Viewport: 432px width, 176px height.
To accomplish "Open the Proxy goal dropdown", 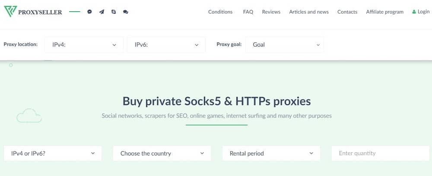I will click(x=284, y=45).
